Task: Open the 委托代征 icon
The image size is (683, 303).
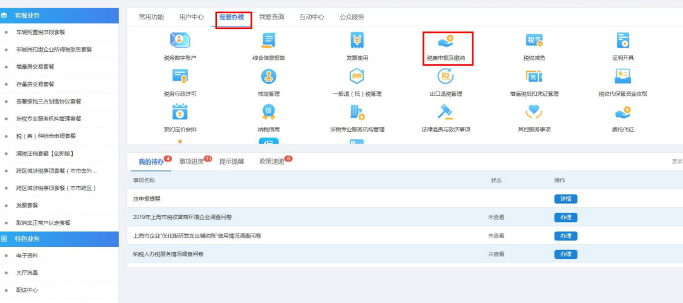Action: point(622,112)
